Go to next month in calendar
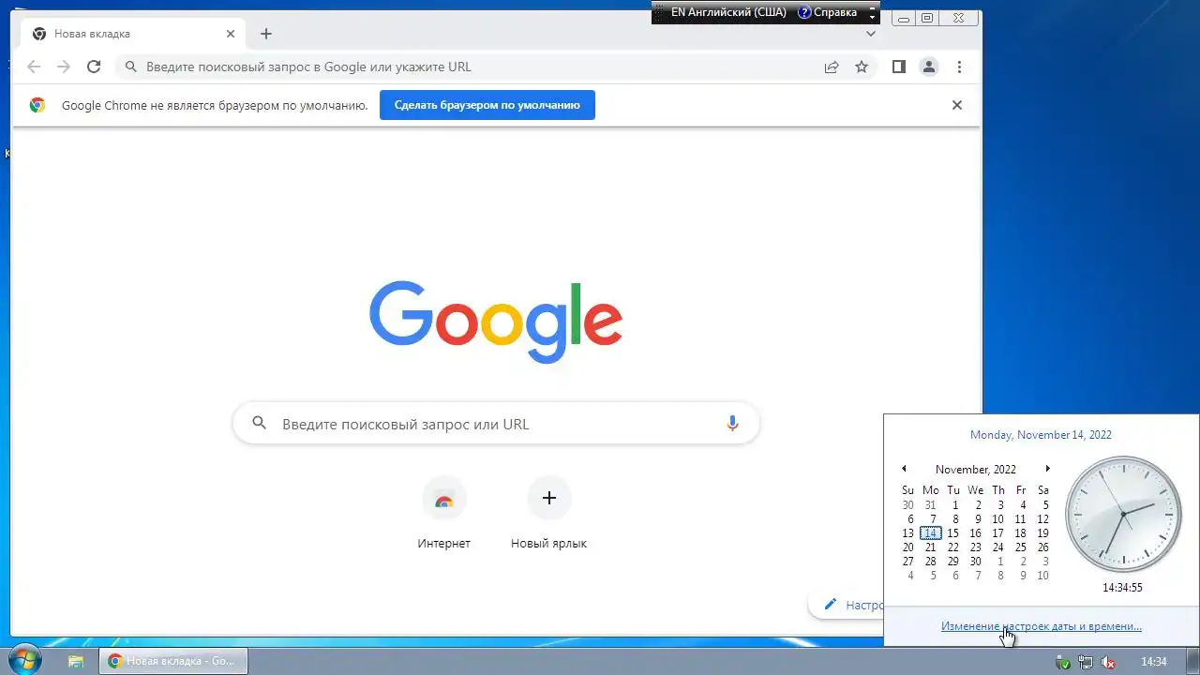The width and height of the screenshot is (1200, 675). pyautogui.click(x=1047, y=469)
